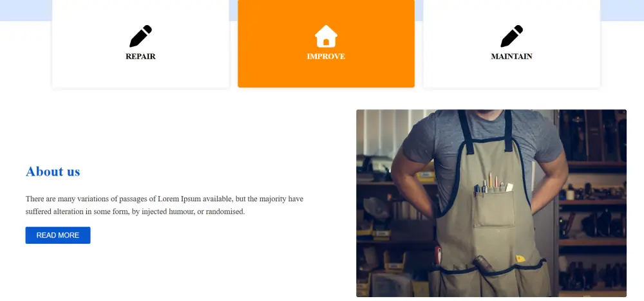Screen dimensions: 644x301
Task: Select the IMPROVE label text
Action: point(326,57)
